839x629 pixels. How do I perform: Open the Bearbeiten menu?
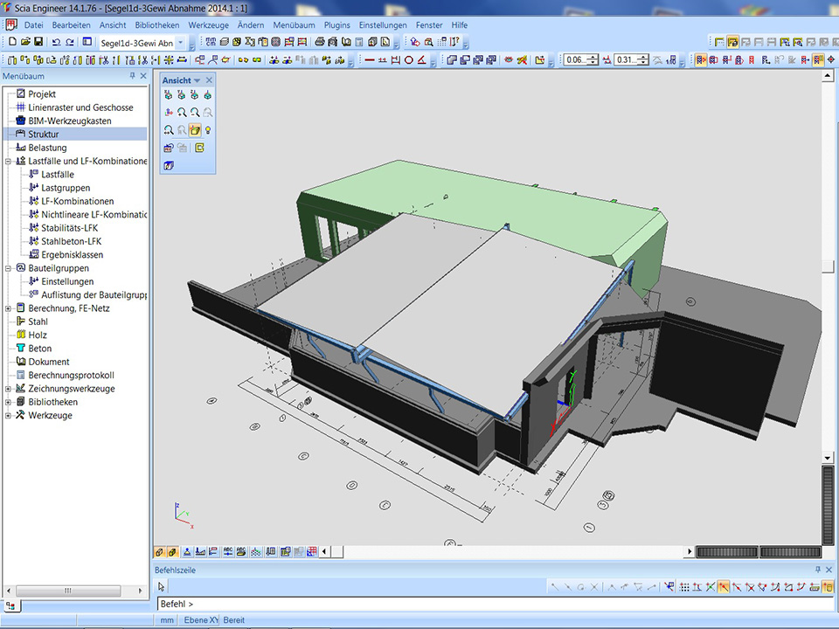tap(71, 25)
